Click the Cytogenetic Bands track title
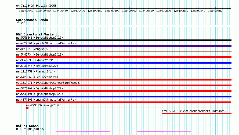Screen dimensions: 239x135 point(32,20)
